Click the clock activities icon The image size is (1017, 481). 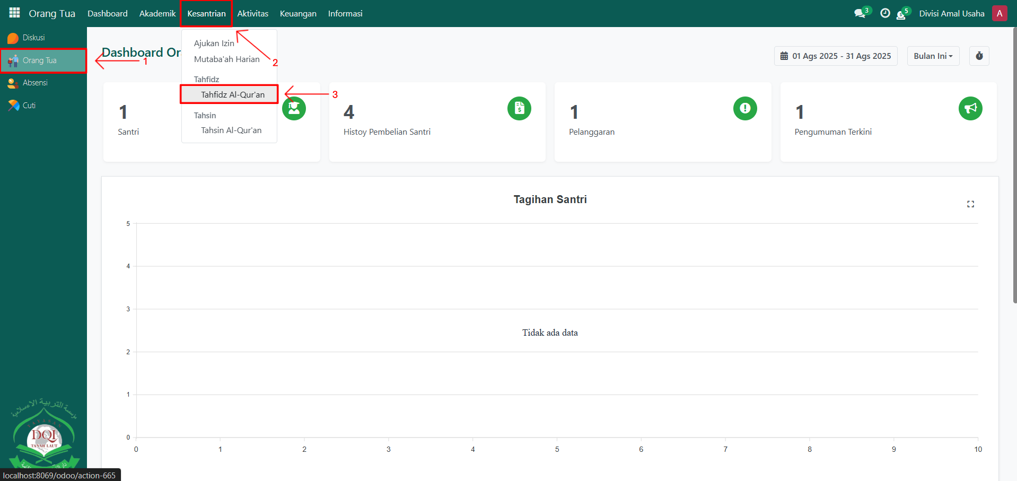[884, 13]
